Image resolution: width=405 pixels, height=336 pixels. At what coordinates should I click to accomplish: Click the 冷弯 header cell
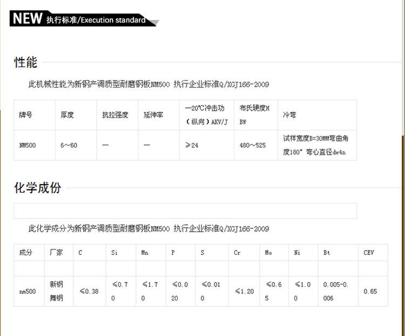coord(317,115)
